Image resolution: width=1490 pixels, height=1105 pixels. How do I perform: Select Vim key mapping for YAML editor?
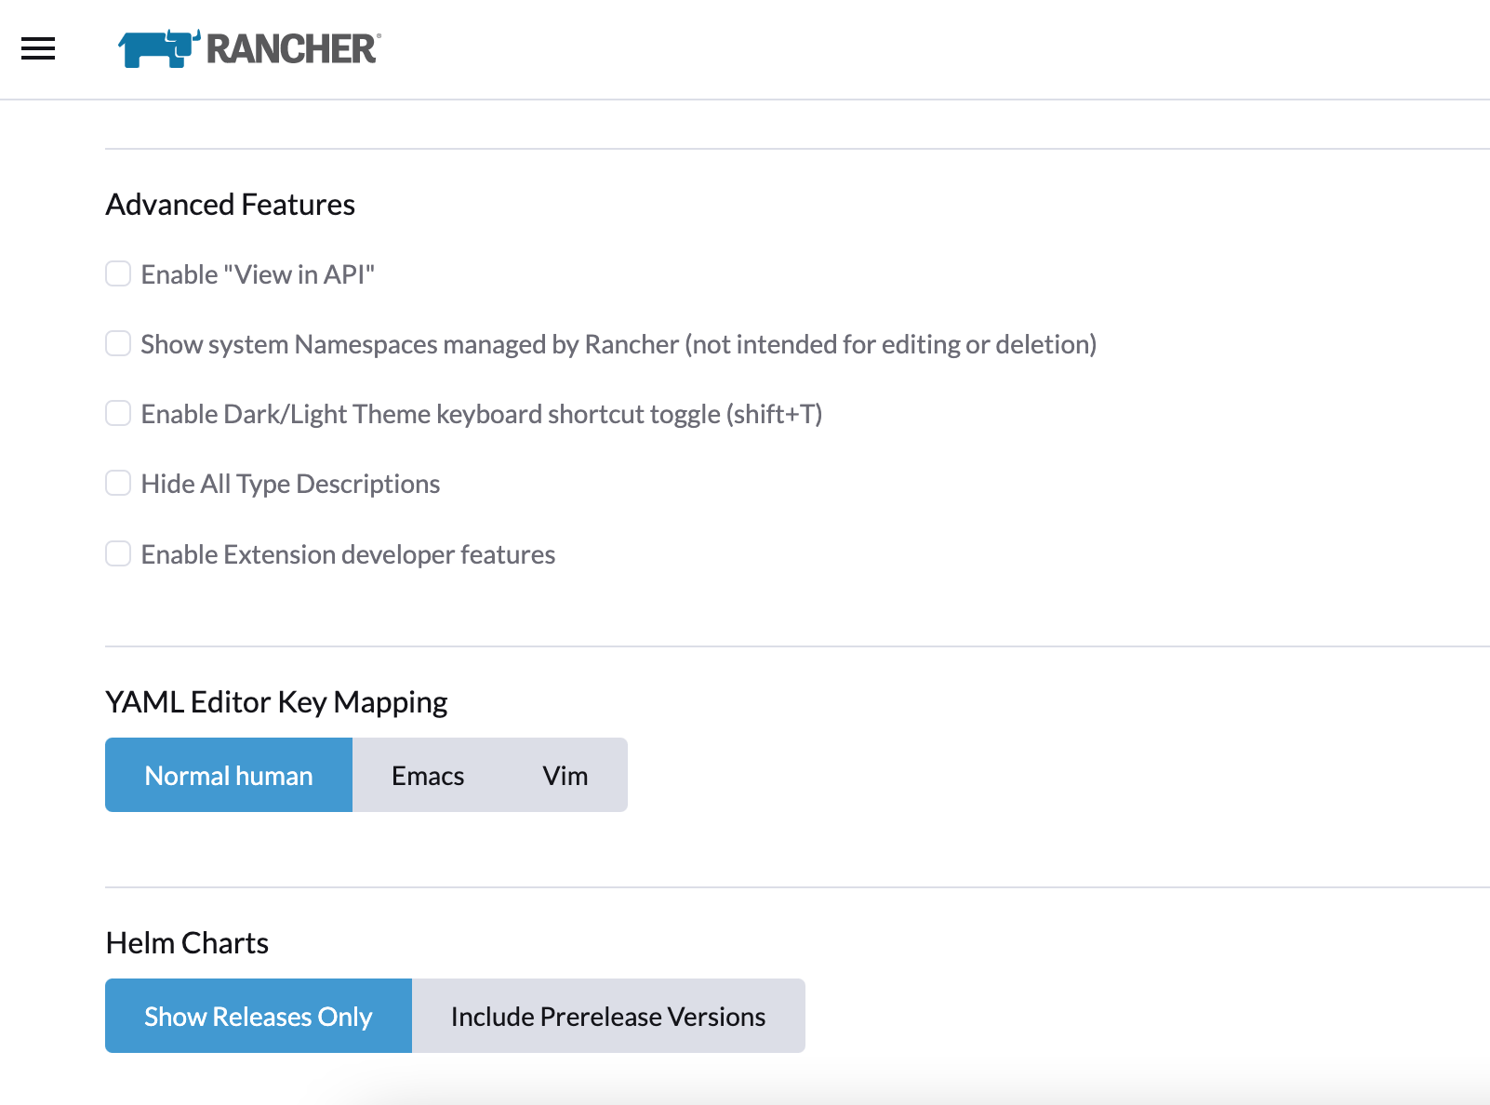tap(565, 775)
